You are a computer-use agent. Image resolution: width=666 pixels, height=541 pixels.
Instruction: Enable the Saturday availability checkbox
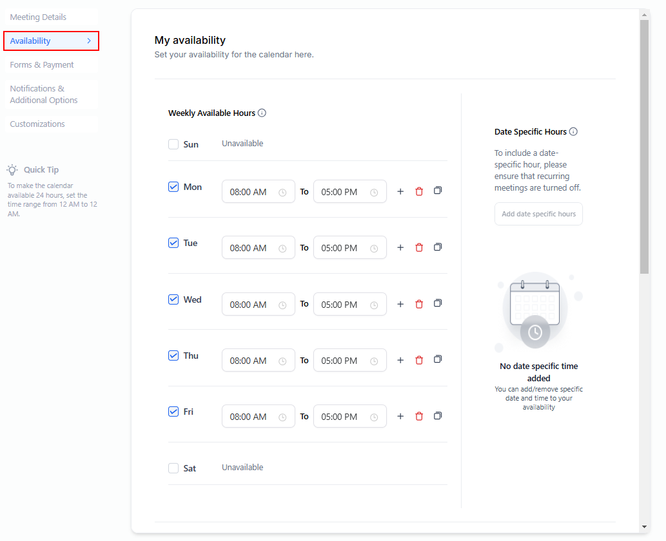173,468
